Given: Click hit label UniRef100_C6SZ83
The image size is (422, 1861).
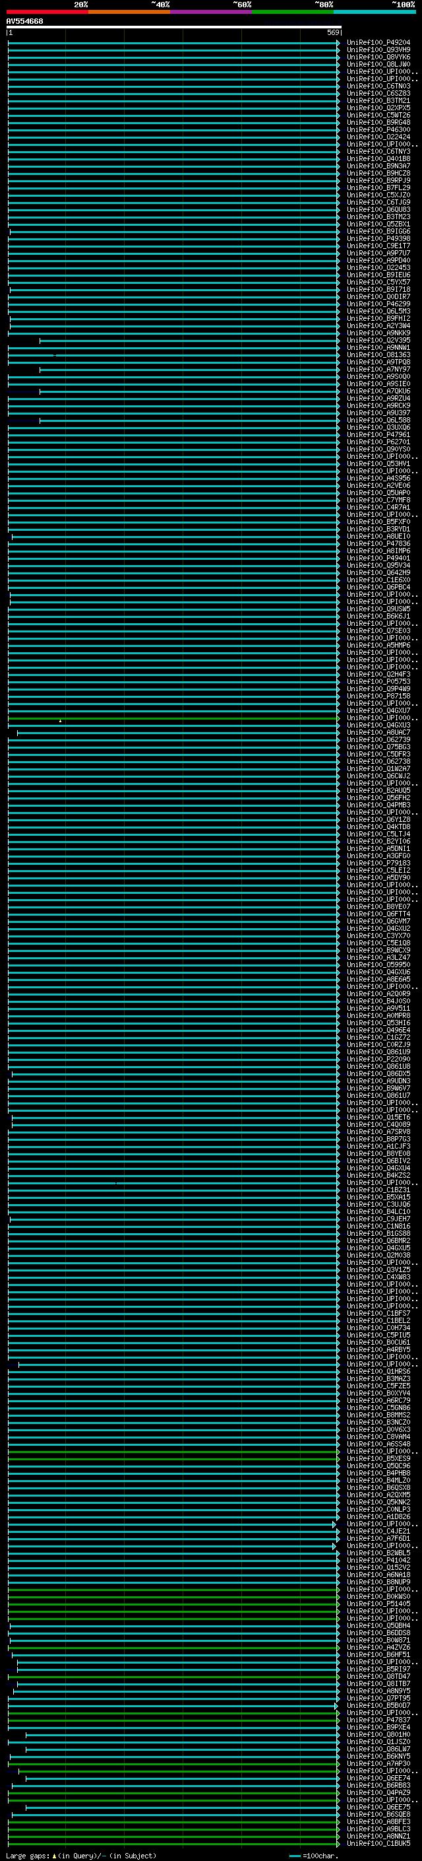Looking at the screenshot, I should (378, 93).
